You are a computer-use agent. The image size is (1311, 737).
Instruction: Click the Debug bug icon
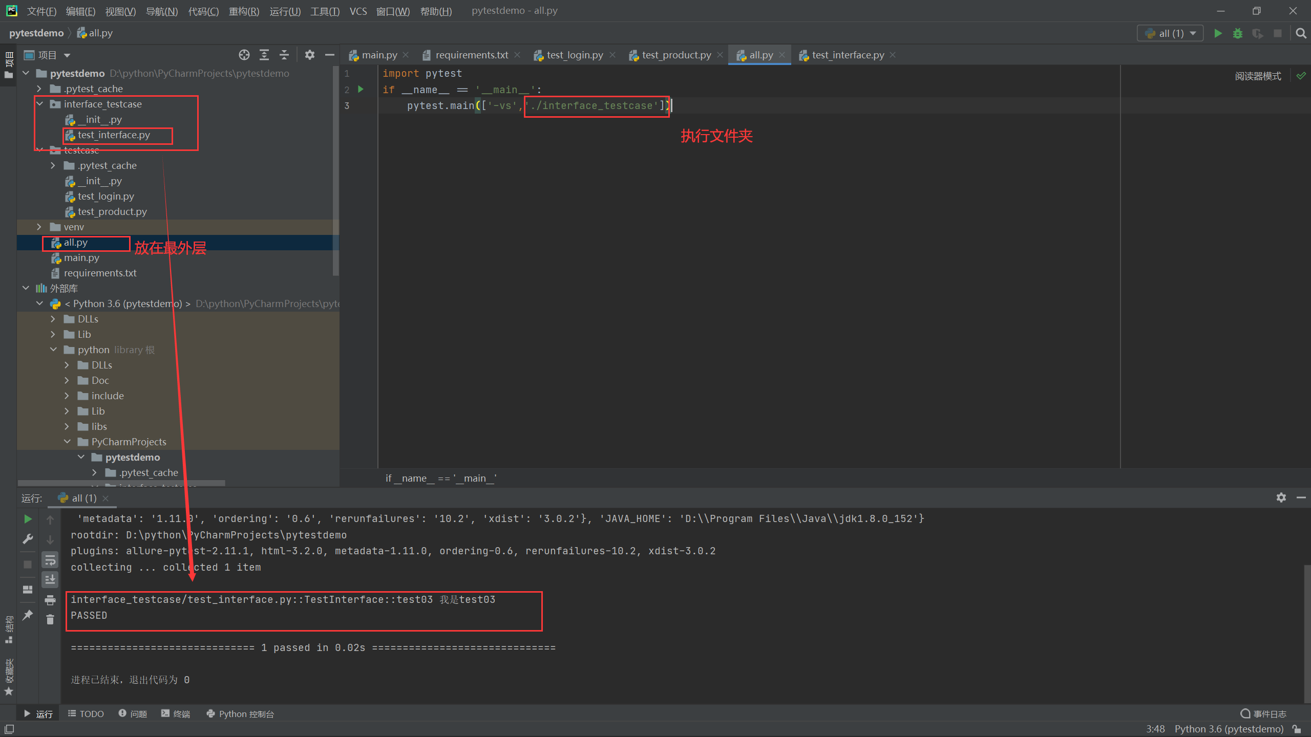[x=1238, y=33]
